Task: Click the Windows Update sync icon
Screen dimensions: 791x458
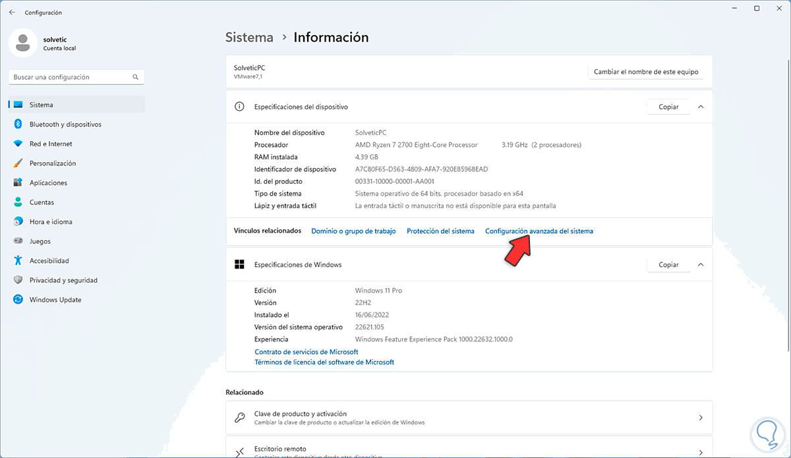Action: [x=18, y=300]
